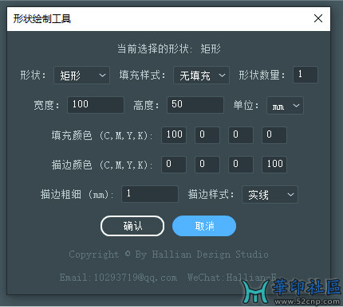
Task: Click the 取消 button
Action: [204, 226]
